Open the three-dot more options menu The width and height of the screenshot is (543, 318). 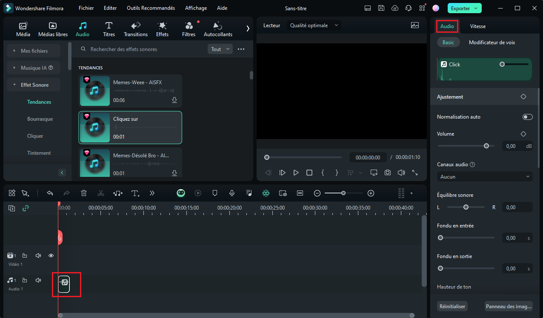point(241,49)
